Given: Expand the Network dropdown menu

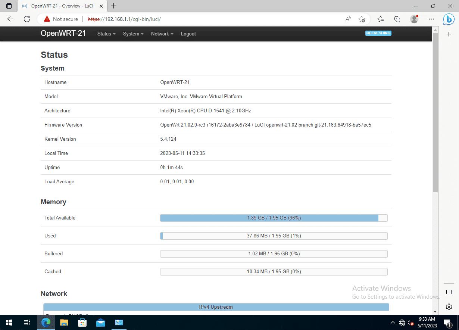Looking at the screenshot, I should tap(162, 34).
